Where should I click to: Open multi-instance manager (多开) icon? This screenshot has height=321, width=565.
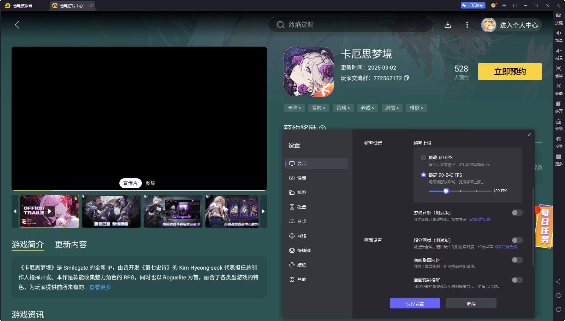(x=558, y=106)
